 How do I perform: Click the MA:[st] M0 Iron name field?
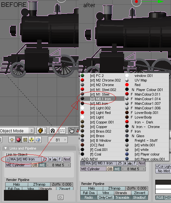tap(26, 159)
